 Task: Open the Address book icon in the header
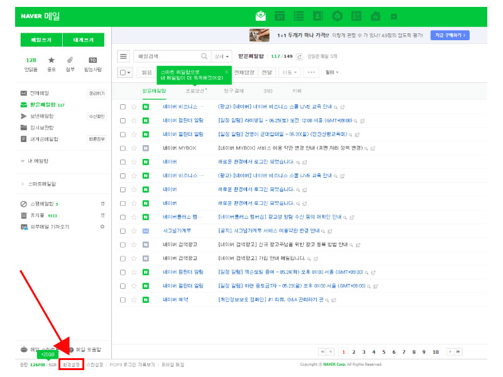(318, 16)
